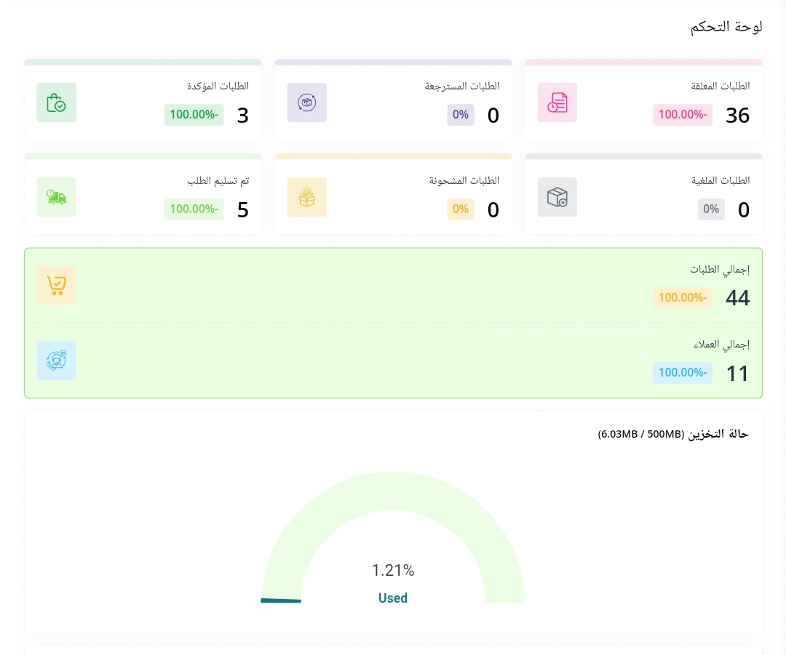This screenshot has height=655, width=786.
Task: Select the purple 0% returned orders badge
Action: tap(460, 115)
